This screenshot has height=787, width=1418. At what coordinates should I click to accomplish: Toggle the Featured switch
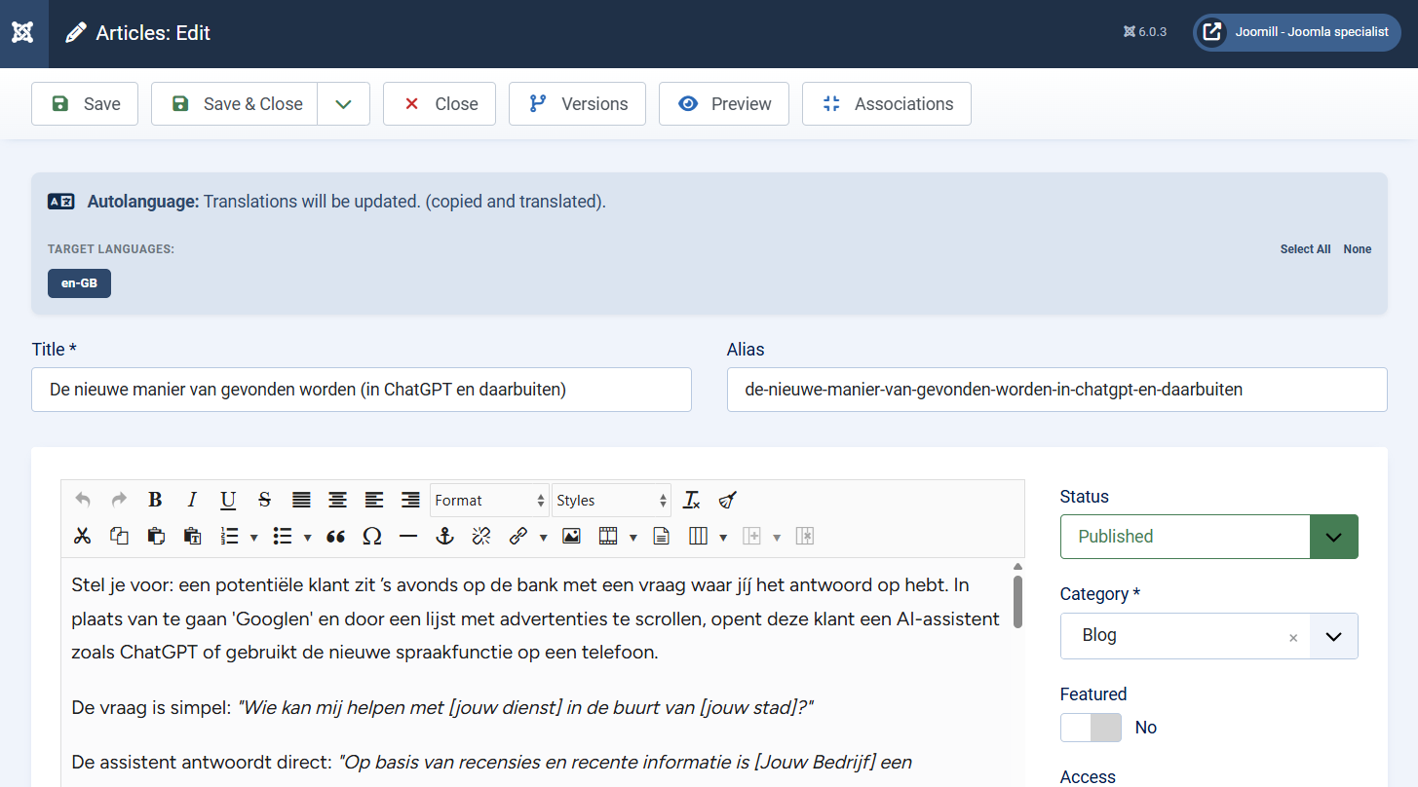1091,728
